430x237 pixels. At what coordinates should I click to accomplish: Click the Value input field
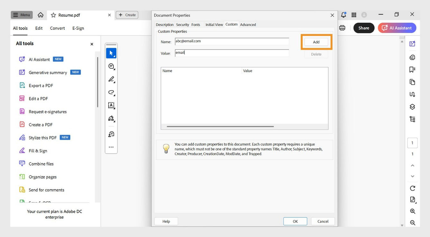(x=231, y=53)
